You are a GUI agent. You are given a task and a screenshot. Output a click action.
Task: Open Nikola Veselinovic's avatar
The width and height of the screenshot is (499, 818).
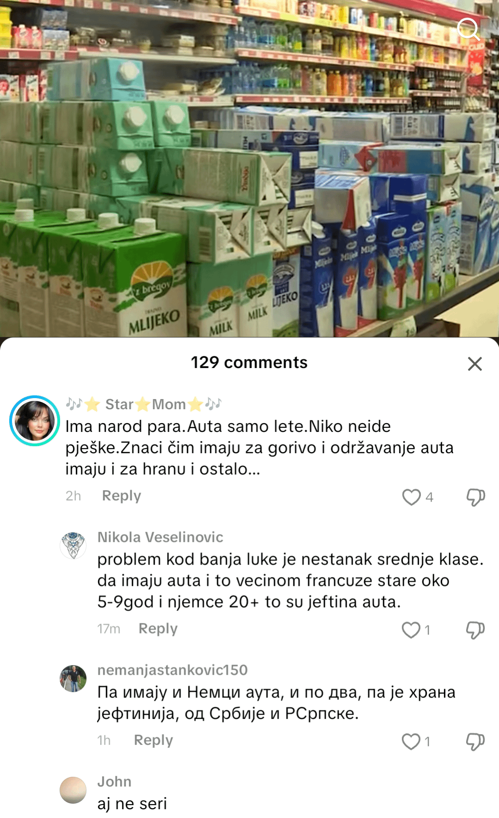[x=73, y=546]
